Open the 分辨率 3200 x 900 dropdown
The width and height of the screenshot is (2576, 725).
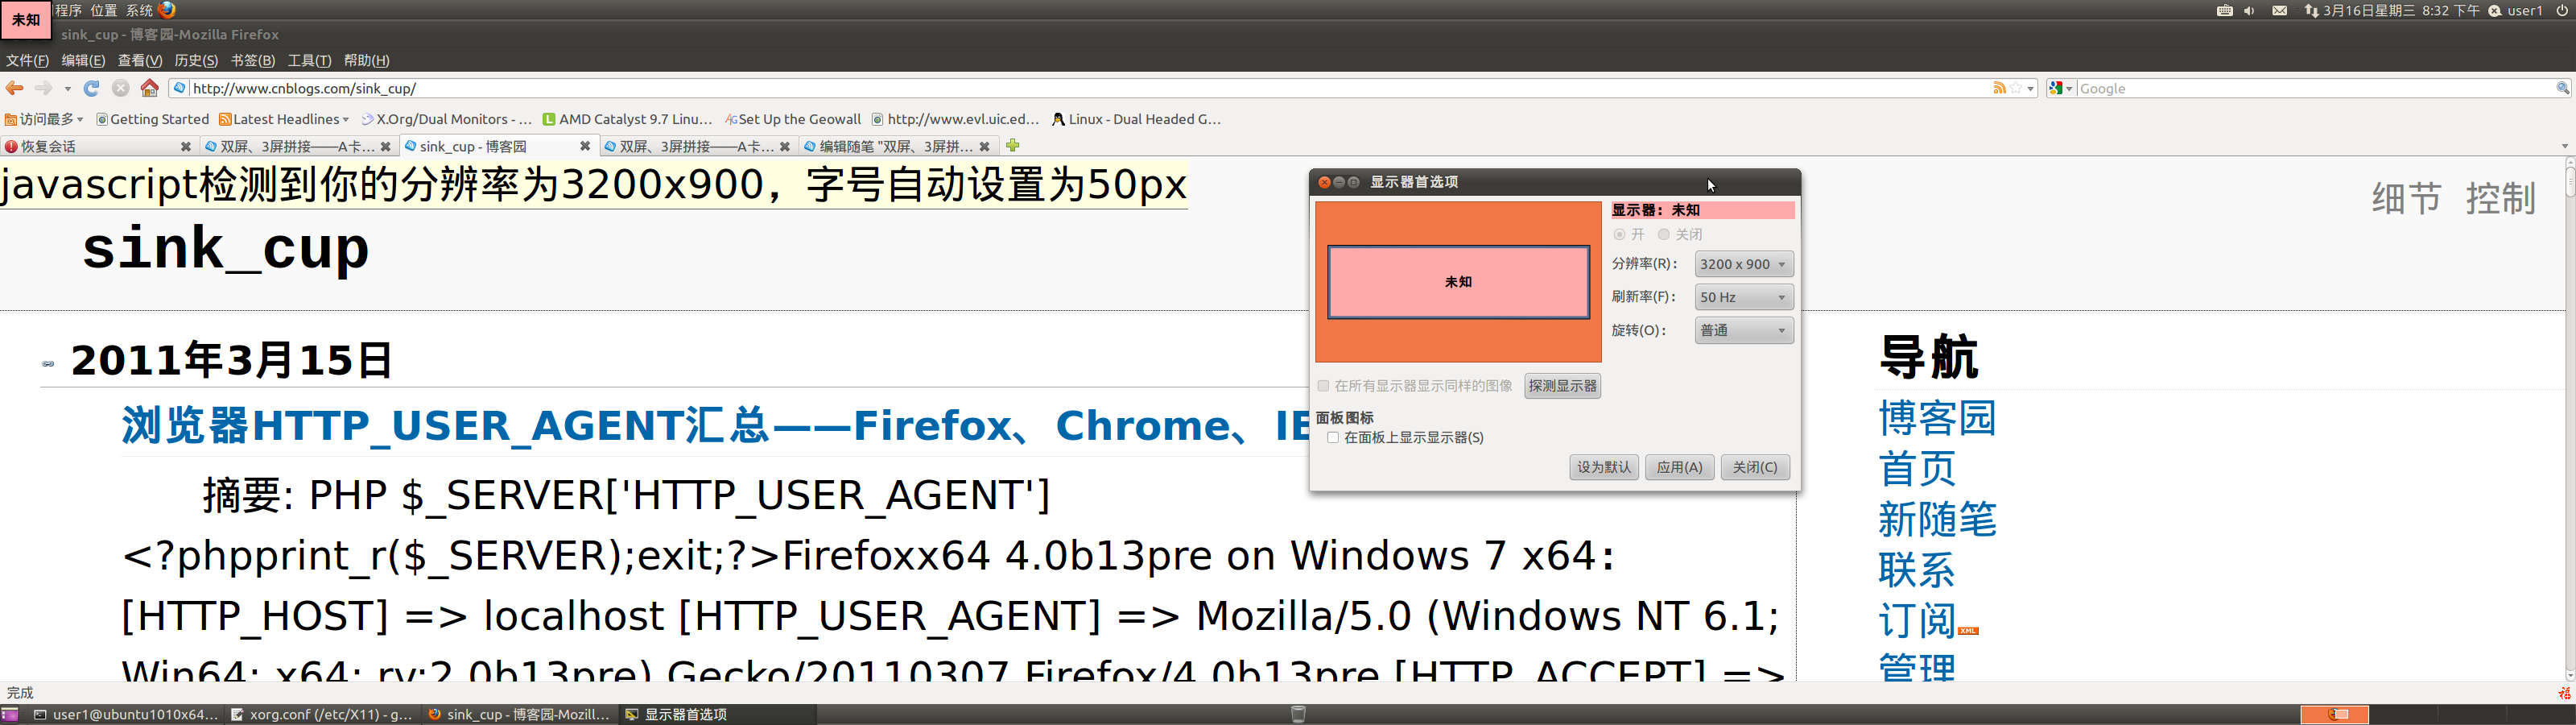pos(1744,264)
